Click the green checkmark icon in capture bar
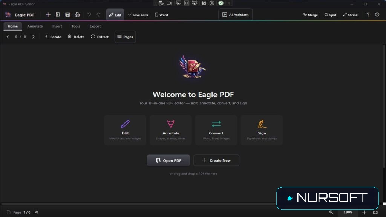 click(x=221, y=3)
